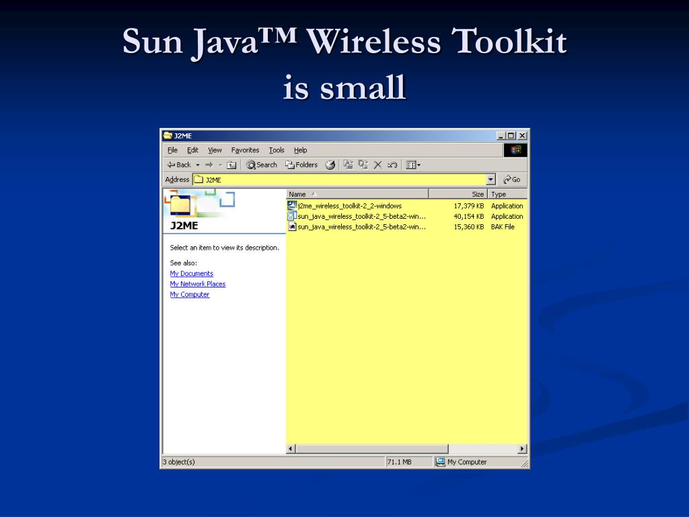
Task: Click the Copy To toolbar icon
Action: [363, 165]
